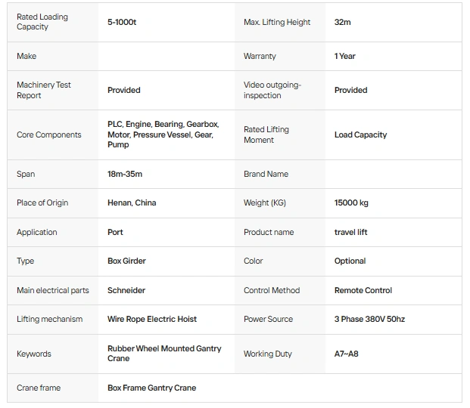Select the '15000 kg' weight value

(x=351, y=202)
